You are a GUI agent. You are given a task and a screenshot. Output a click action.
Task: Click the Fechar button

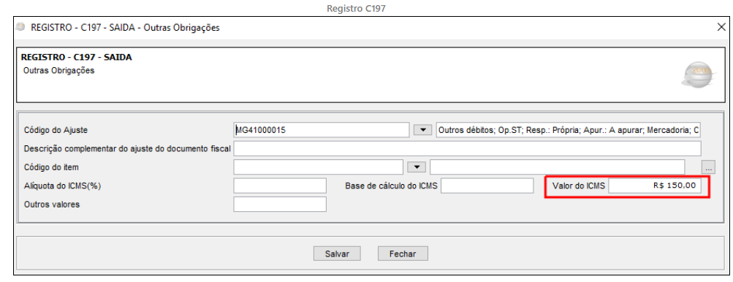403,254
